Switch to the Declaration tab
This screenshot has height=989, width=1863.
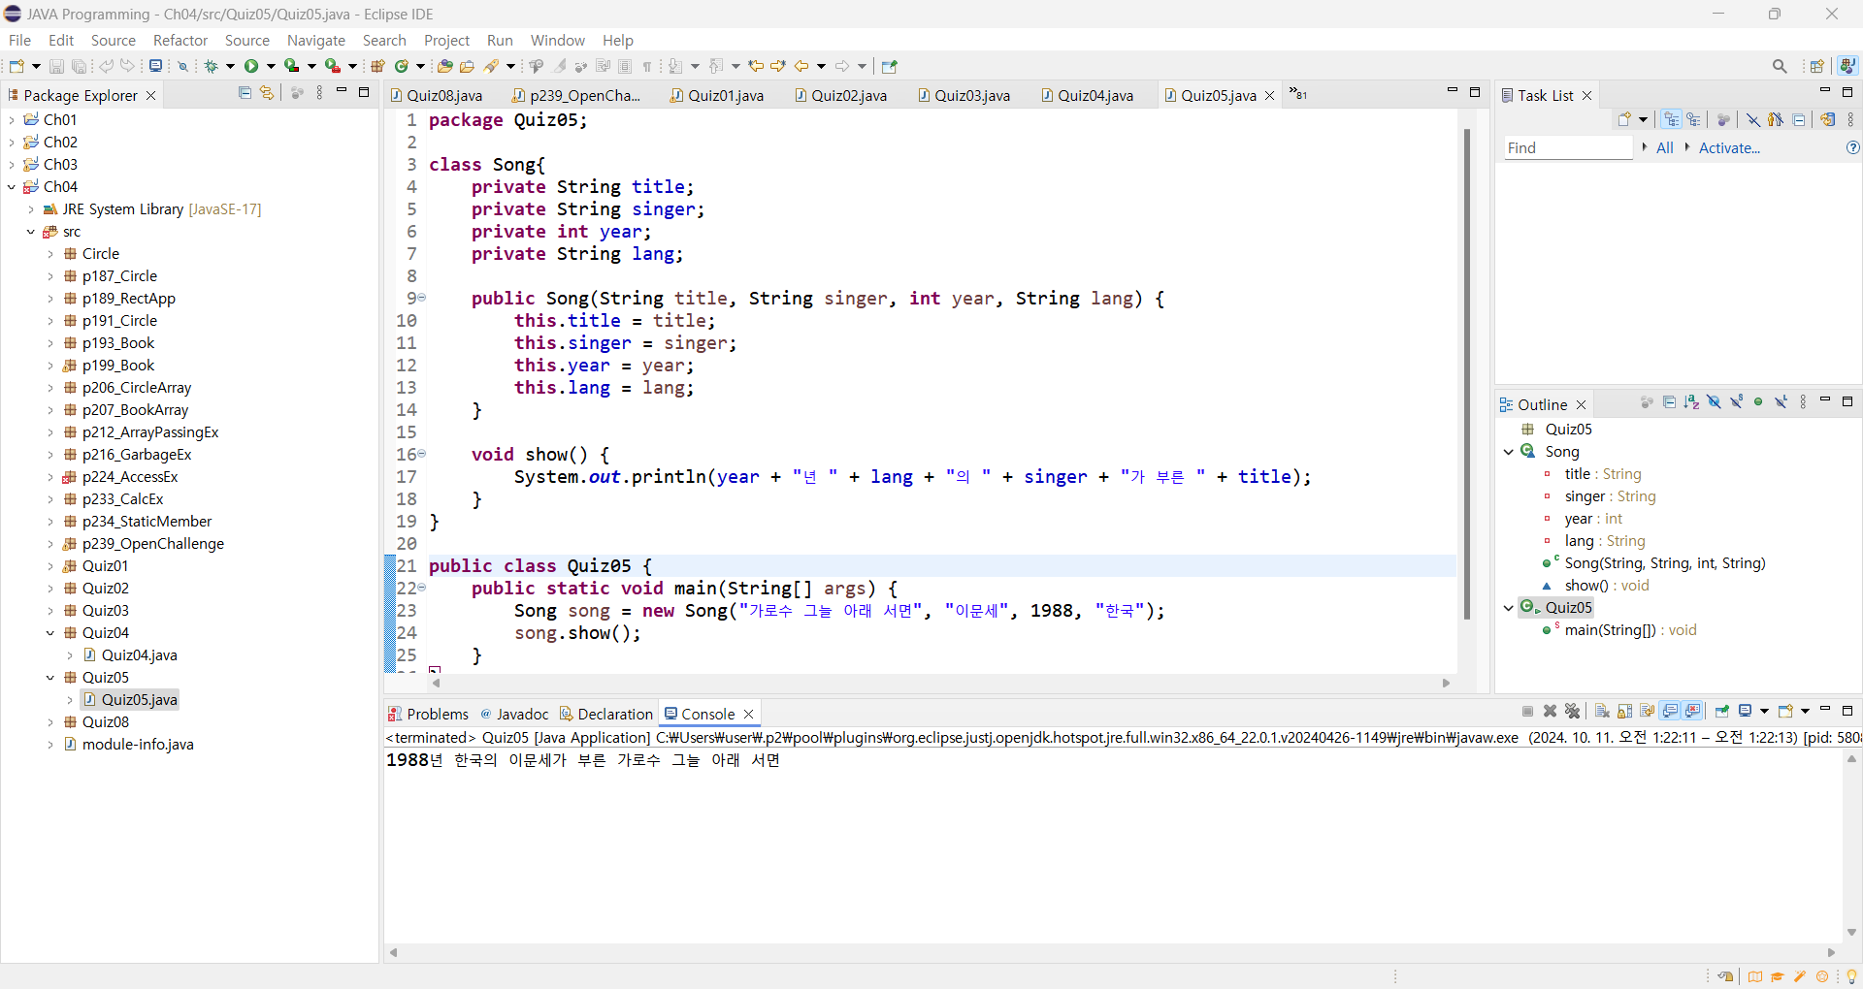[606, 714]
